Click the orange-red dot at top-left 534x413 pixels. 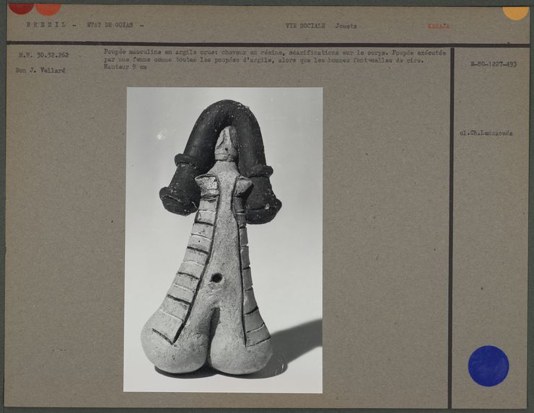pyautogui.click(x=48, y=9)
